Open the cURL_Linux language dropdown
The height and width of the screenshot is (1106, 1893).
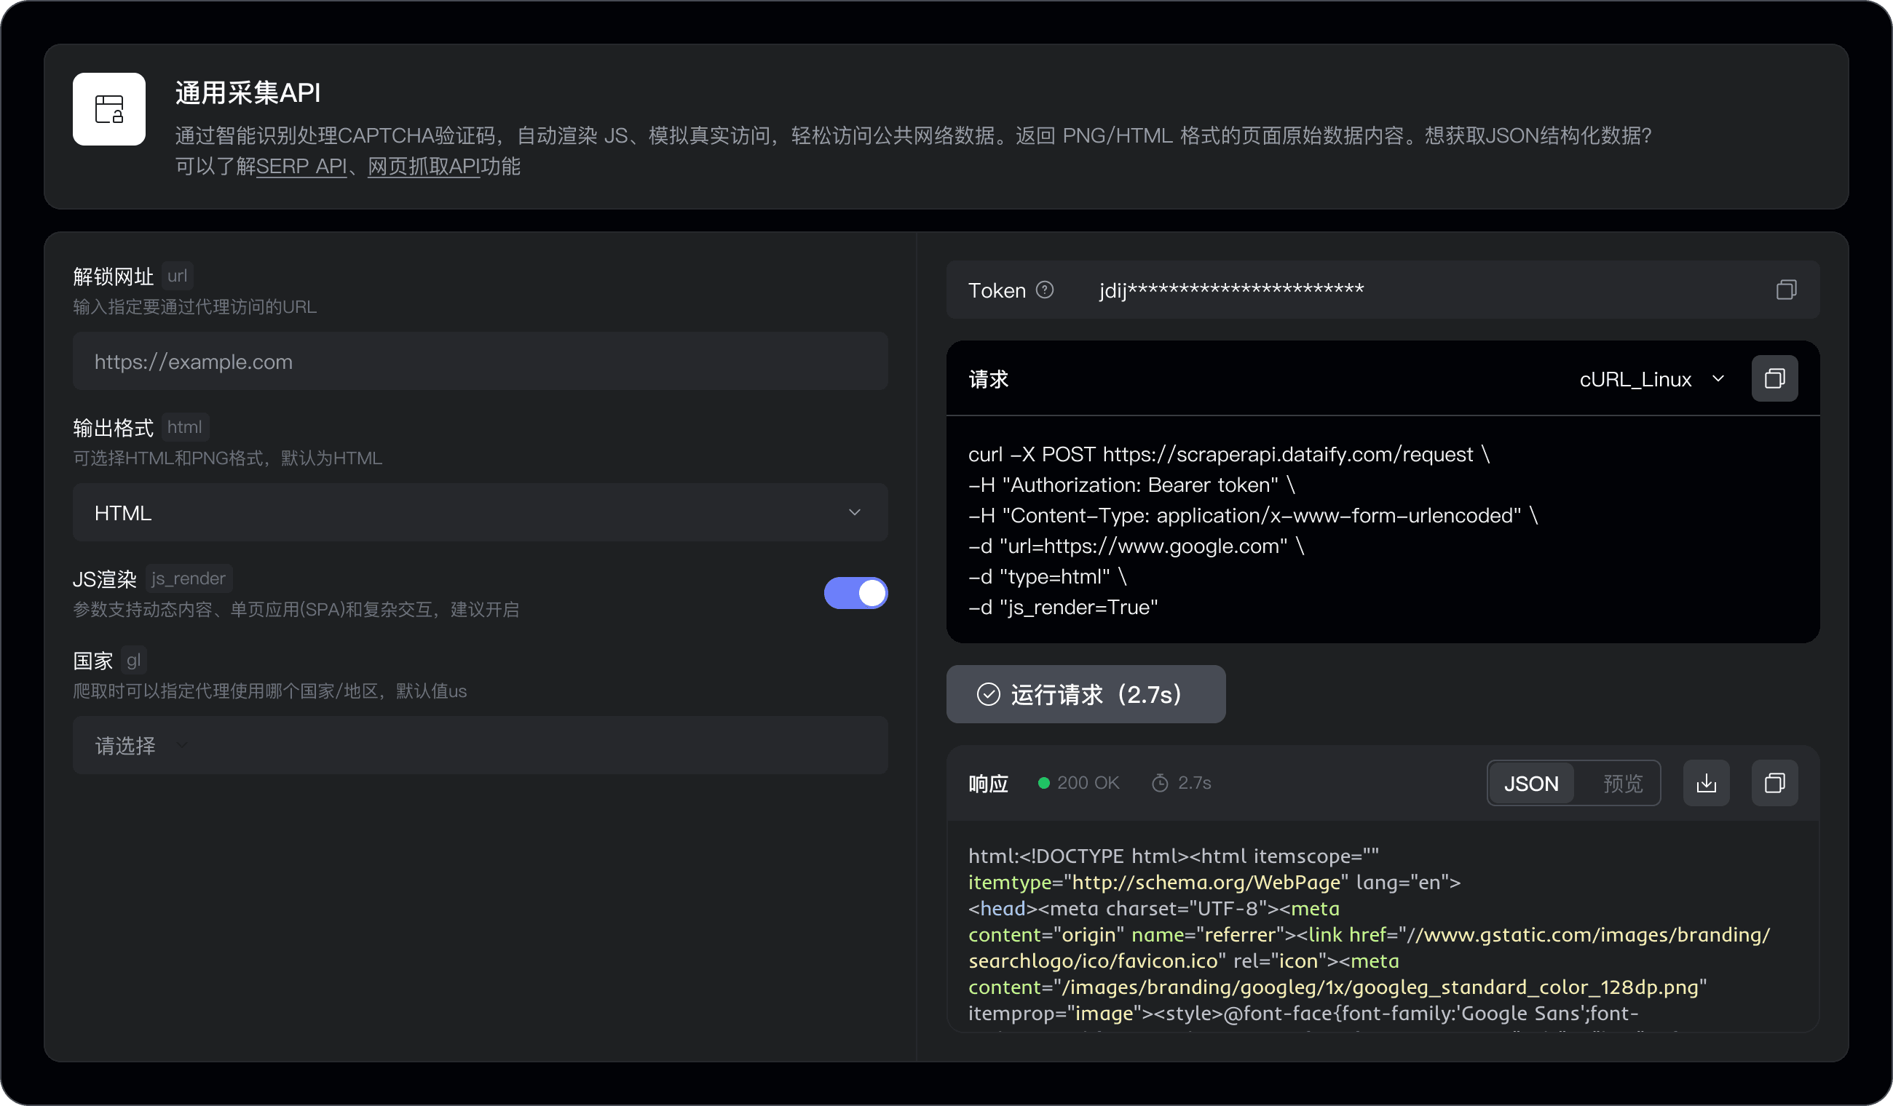[x=1652, y=379]
